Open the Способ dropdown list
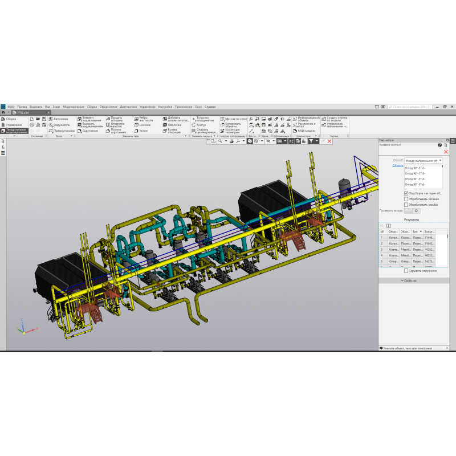This screenshot has width=456, height=456. coord(424,161)
